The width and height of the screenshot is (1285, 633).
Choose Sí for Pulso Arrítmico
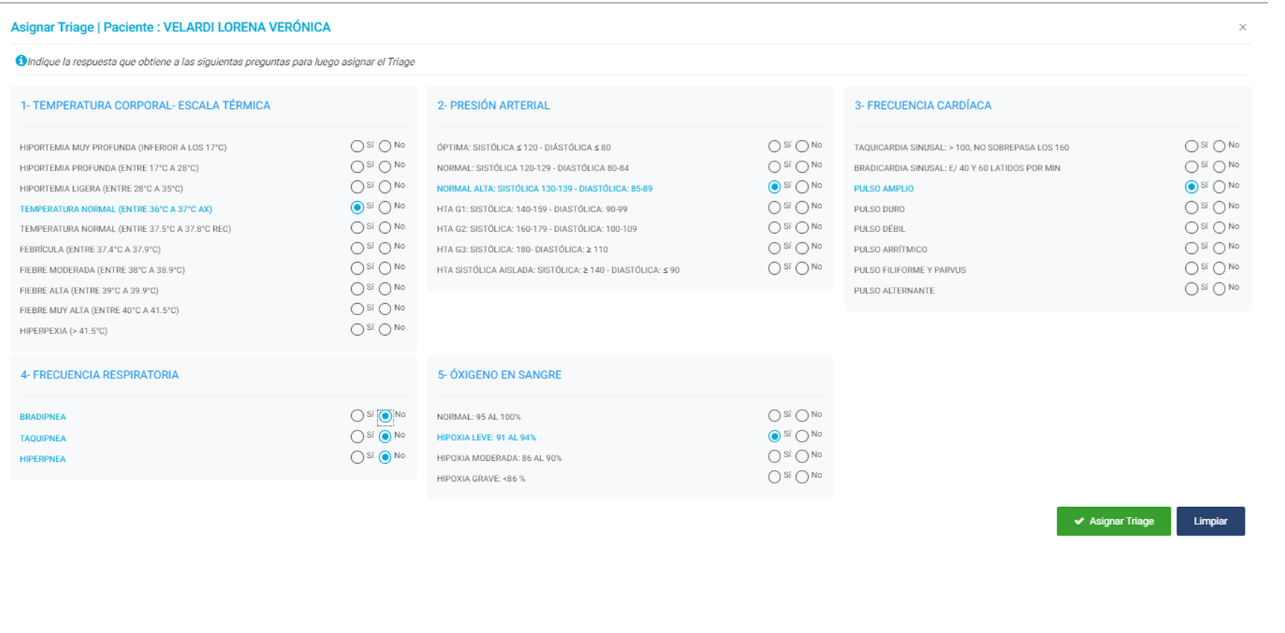[x=1191, y=248]
